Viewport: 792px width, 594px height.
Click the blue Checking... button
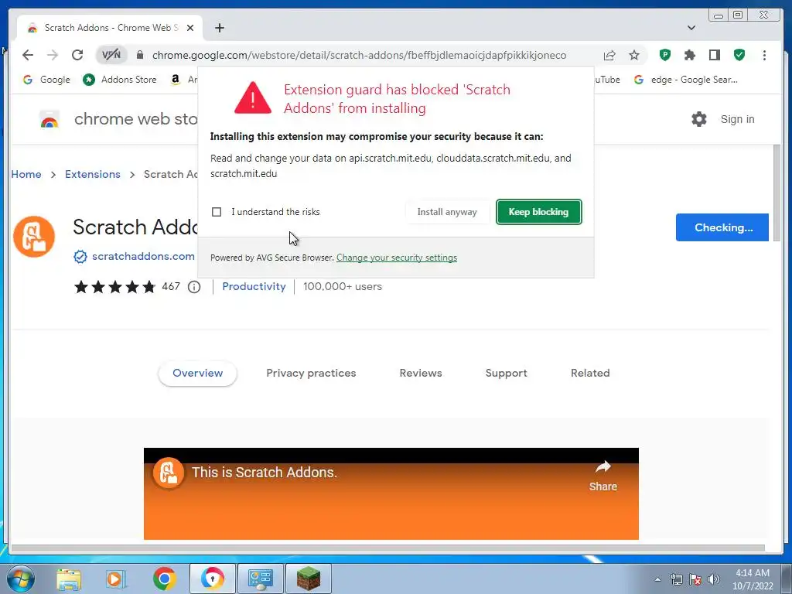[722, 227]
